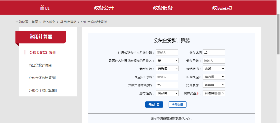Select 公积金贷款计算器 in the sidebar
The image size is (280, 123).
43,53
